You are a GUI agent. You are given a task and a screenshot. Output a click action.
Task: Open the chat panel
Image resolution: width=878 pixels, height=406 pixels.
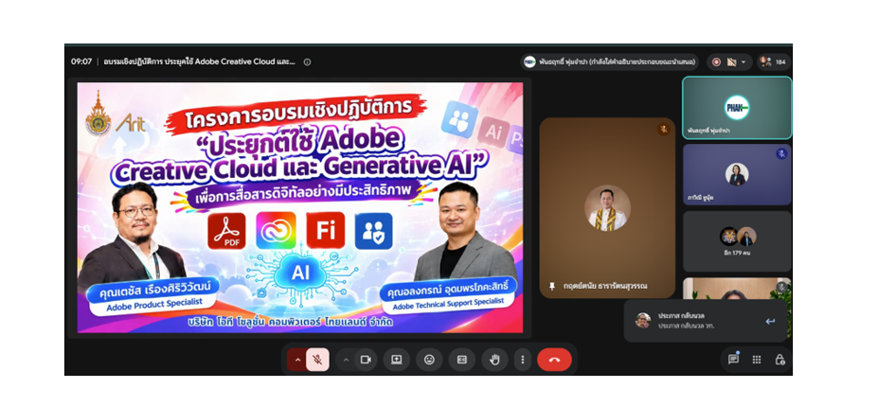coord(733,360)
